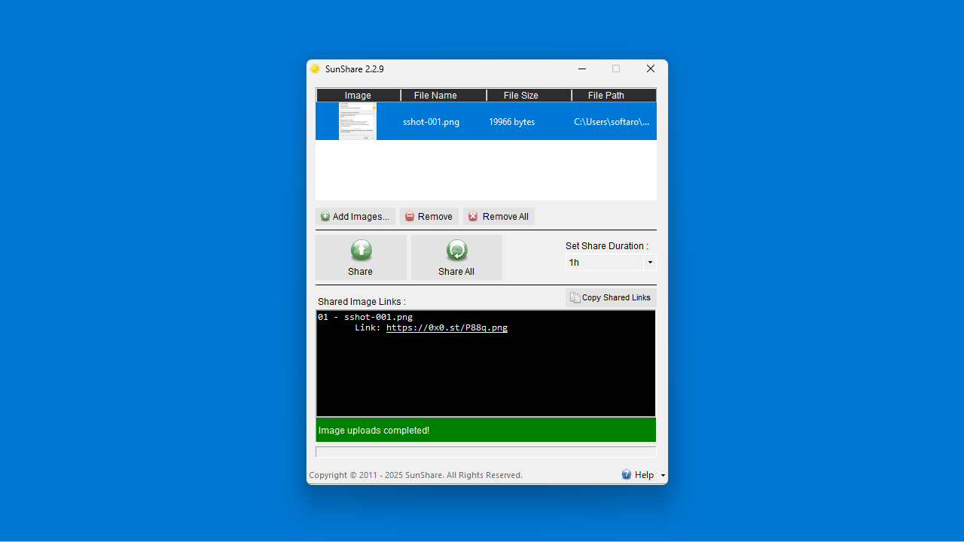Click the SunShare title bar sun icon
Screen dimensions: 964x542
point(315,69)
